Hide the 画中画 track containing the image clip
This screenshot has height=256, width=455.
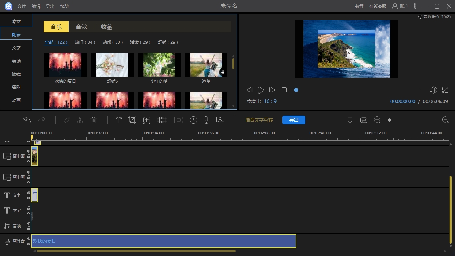coord(28,161)
